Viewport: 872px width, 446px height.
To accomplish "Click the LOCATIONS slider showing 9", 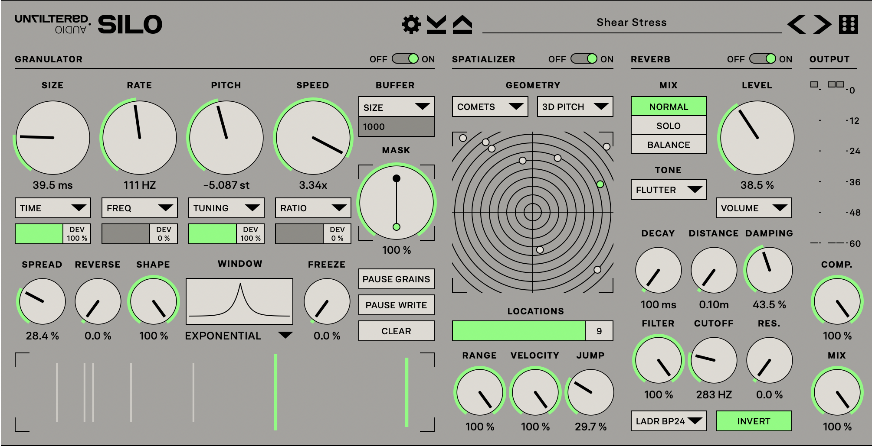I will coord(533,331).
